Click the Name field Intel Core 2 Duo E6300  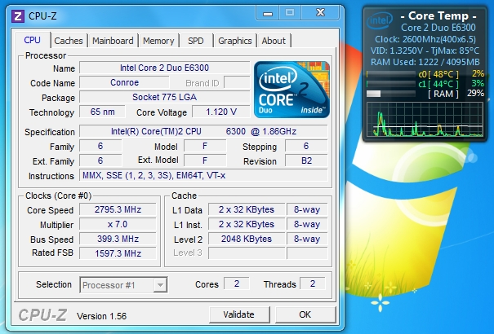tap(164, 68)
